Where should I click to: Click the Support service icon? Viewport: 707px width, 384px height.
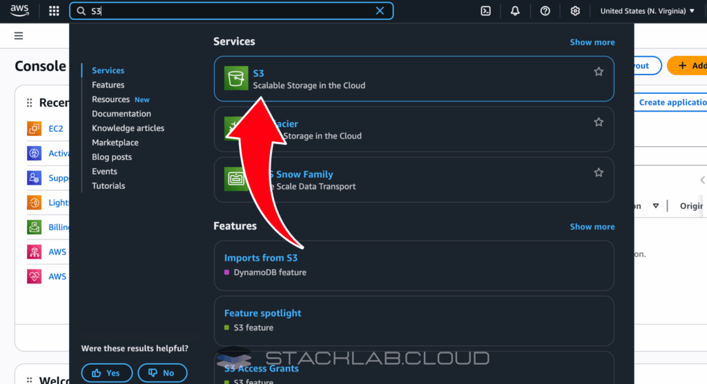coord(35,178)
